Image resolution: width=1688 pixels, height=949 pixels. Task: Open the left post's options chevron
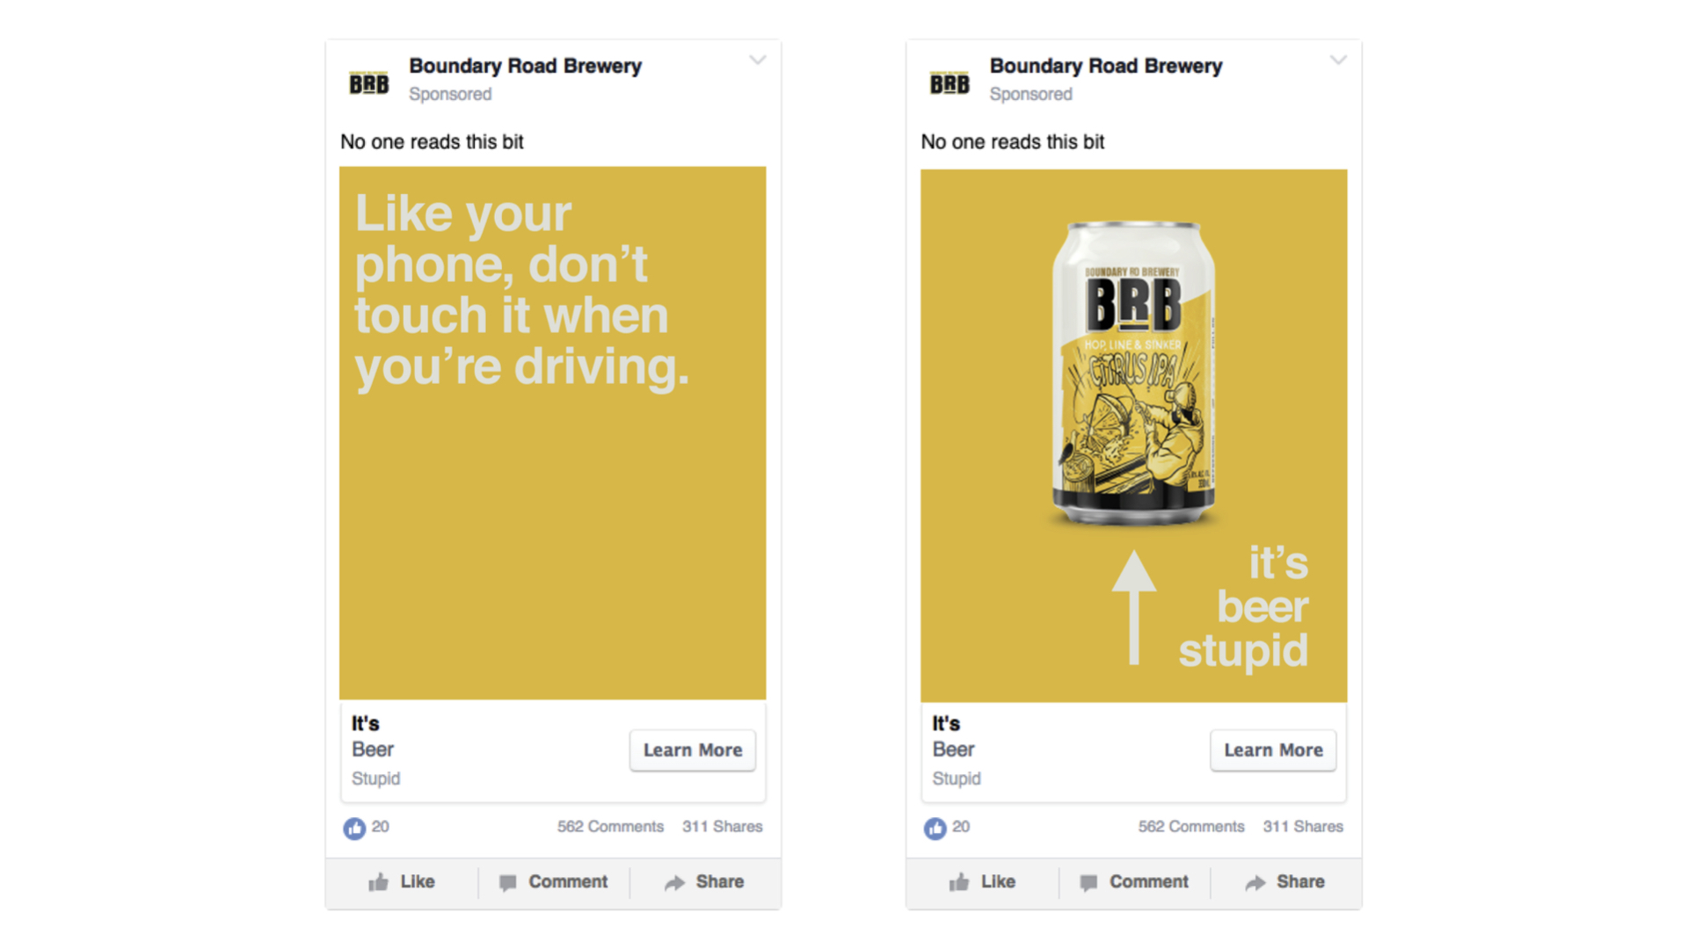coord(757,61)
